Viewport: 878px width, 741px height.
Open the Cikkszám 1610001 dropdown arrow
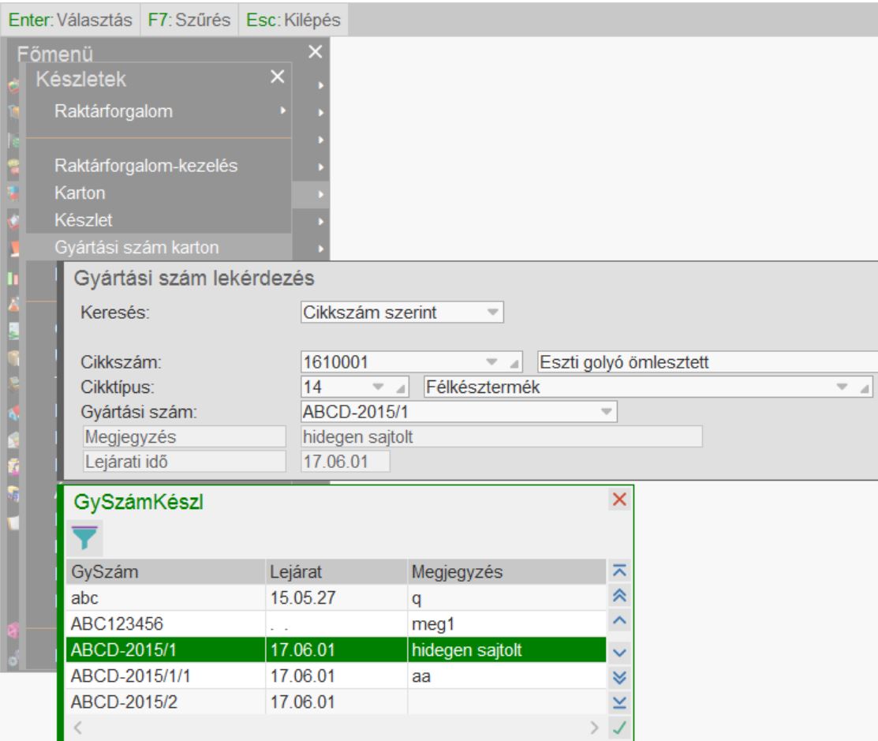click(x=491, y=361)
